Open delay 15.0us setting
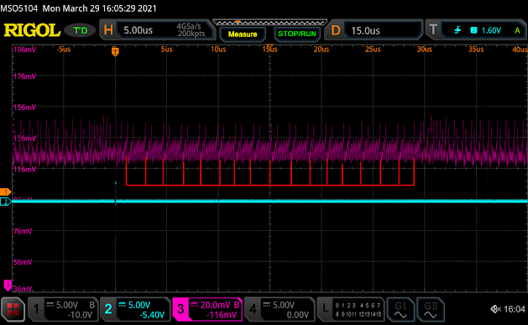 click(x=374, y=30)
